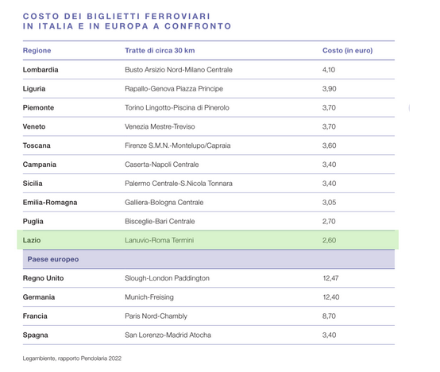Click Busto Arsizio Nord-Milano Centrale route

[179, 70]
